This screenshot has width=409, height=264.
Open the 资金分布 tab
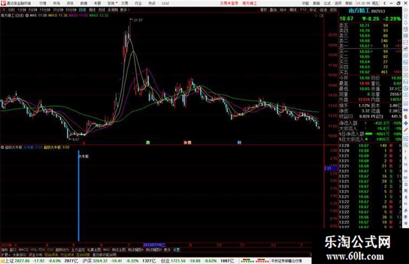point(35,254)
